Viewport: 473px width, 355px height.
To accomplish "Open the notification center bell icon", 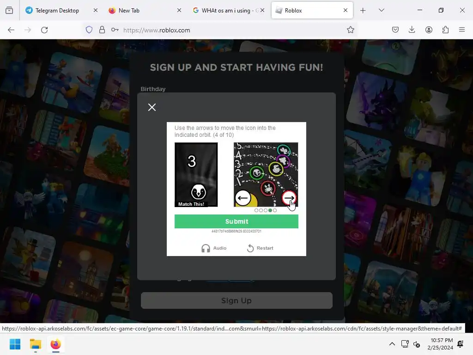I will [461, 344].
